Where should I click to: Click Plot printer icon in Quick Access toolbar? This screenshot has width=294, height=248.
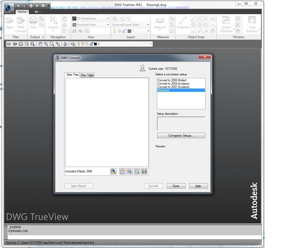click(x=31, y=6)
